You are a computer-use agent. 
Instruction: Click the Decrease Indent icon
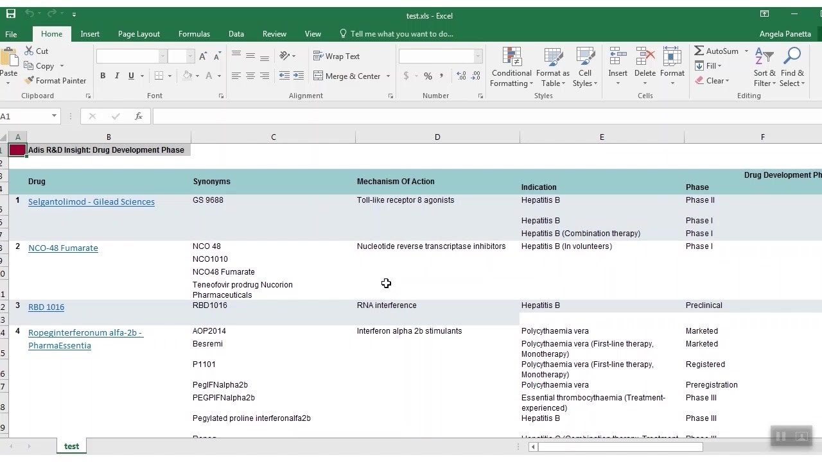(284, 76)
